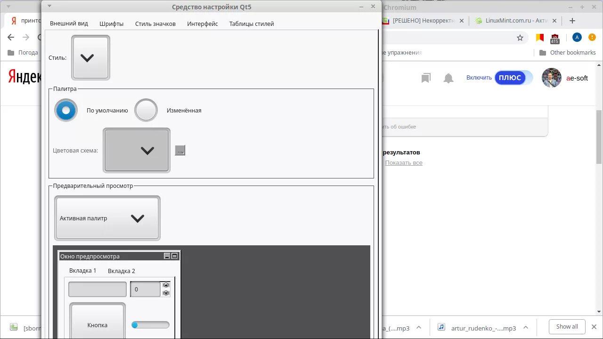
Task: Switch to the Шрифты tab
Action: click(111, 24)
